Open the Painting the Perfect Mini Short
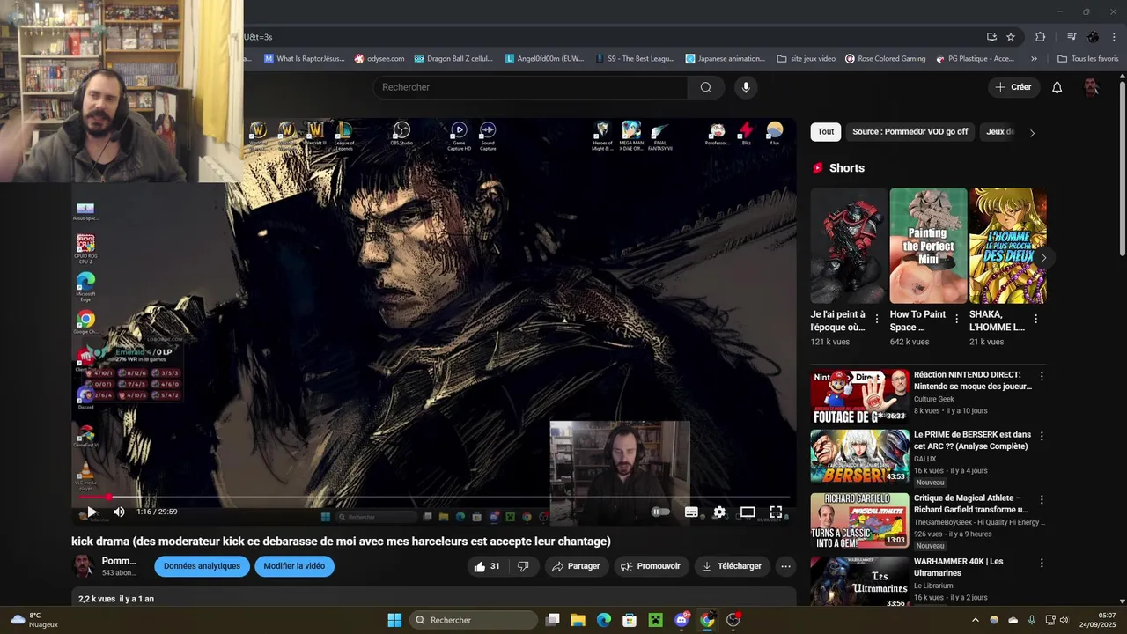Viewport: 1127px width, 634px height. click(x=928, y=246)
